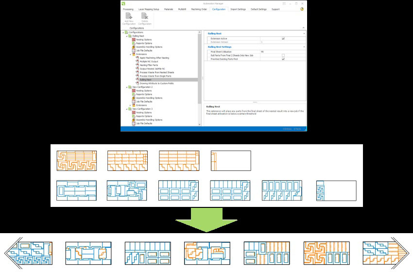
Task: Click the Add New Configuration icon
Action: click(129, 18)
